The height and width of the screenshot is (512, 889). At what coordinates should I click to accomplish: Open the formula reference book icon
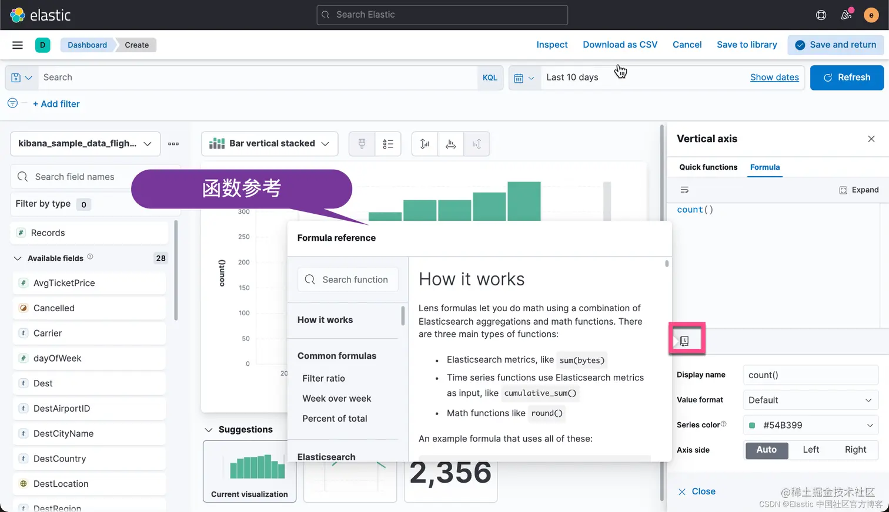pyautogui.click(x=684, y=341)
